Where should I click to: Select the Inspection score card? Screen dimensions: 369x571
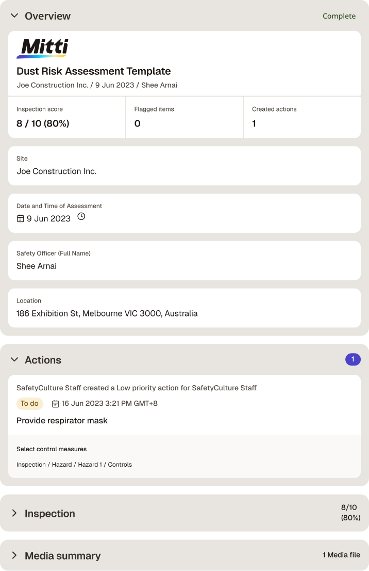tap(66, 117)
